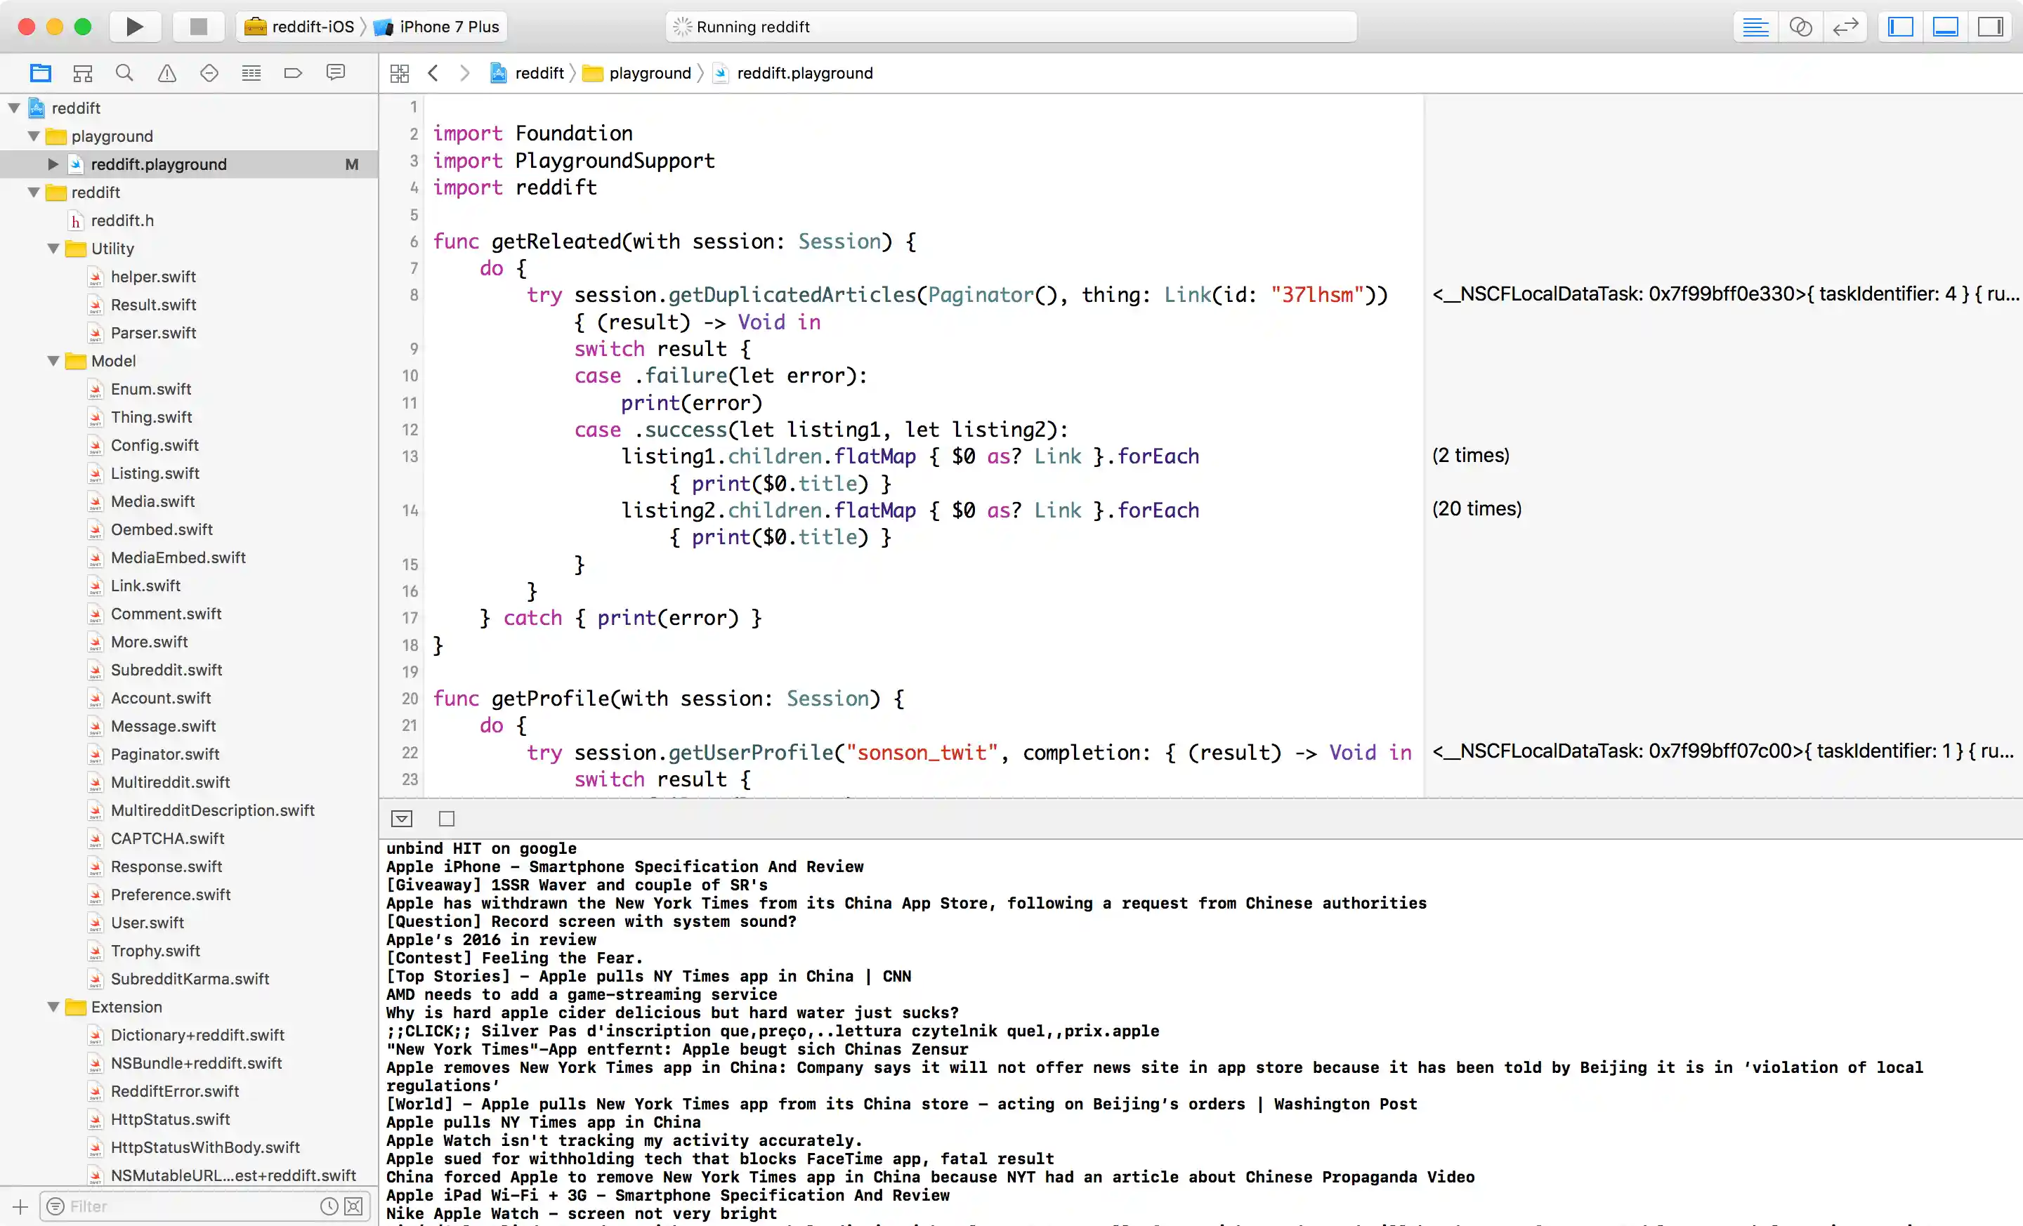
Task: Switch to the Assistant editor
Action: [x=1800, y=26]
